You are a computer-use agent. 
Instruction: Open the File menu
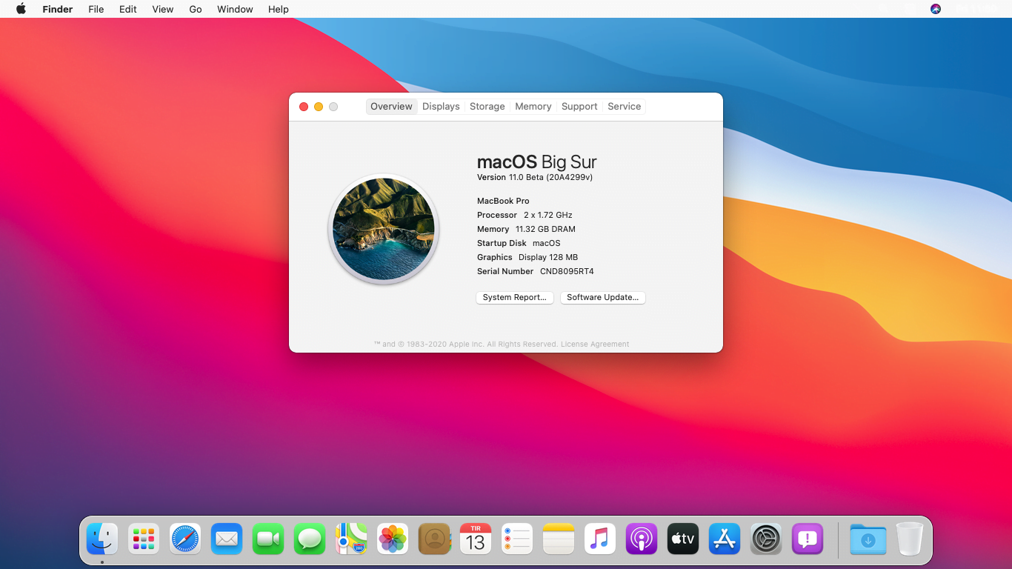click(96, 9)
